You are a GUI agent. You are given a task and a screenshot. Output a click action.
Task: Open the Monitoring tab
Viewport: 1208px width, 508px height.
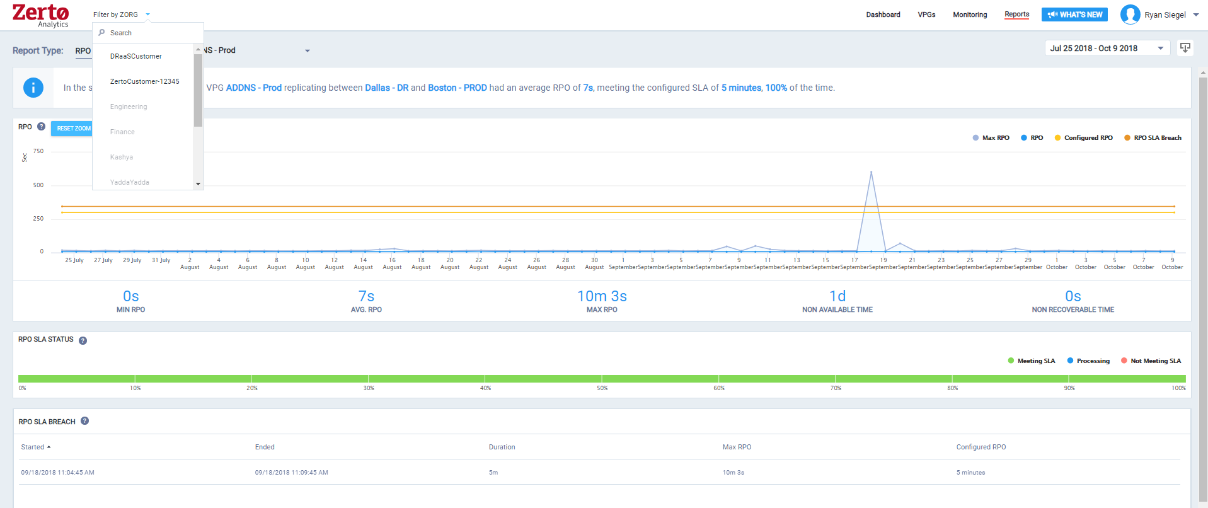point(969,14)
